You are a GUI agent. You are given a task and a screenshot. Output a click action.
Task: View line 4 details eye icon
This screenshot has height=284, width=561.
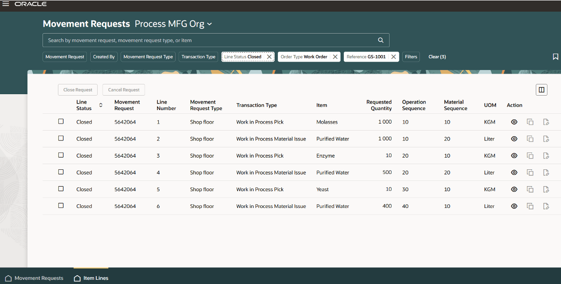(x=514, y=173)
